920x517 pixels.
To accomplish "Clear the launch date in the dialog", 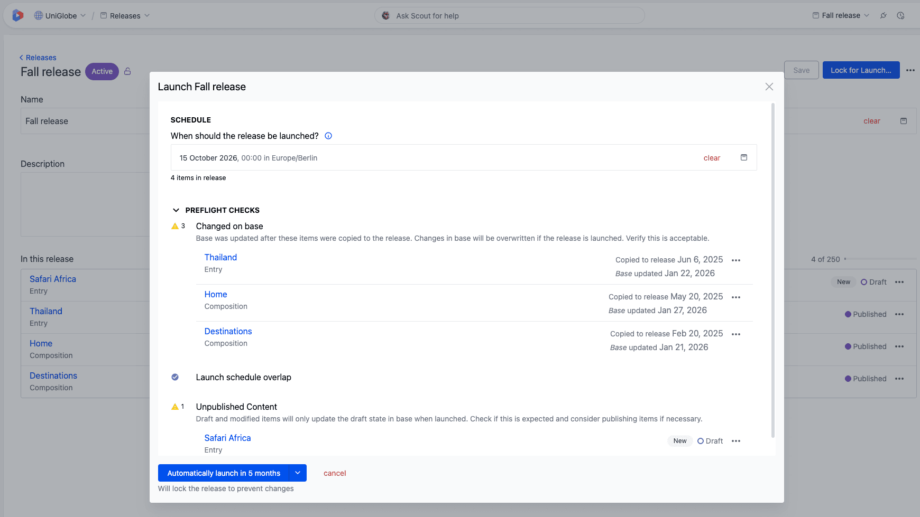I will 712,158.
